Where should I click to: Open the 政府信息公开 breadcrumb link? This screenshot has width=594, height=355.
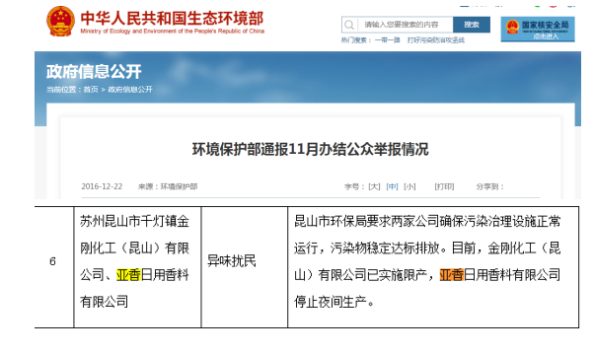click(130, 90)
